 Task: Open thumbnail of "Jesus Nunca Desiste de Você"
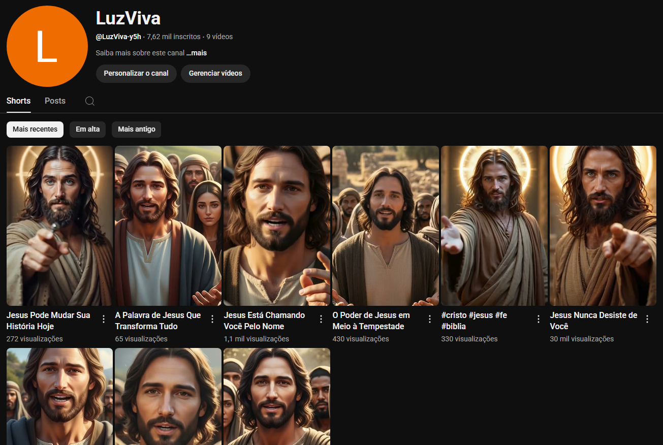pos(603,226)
